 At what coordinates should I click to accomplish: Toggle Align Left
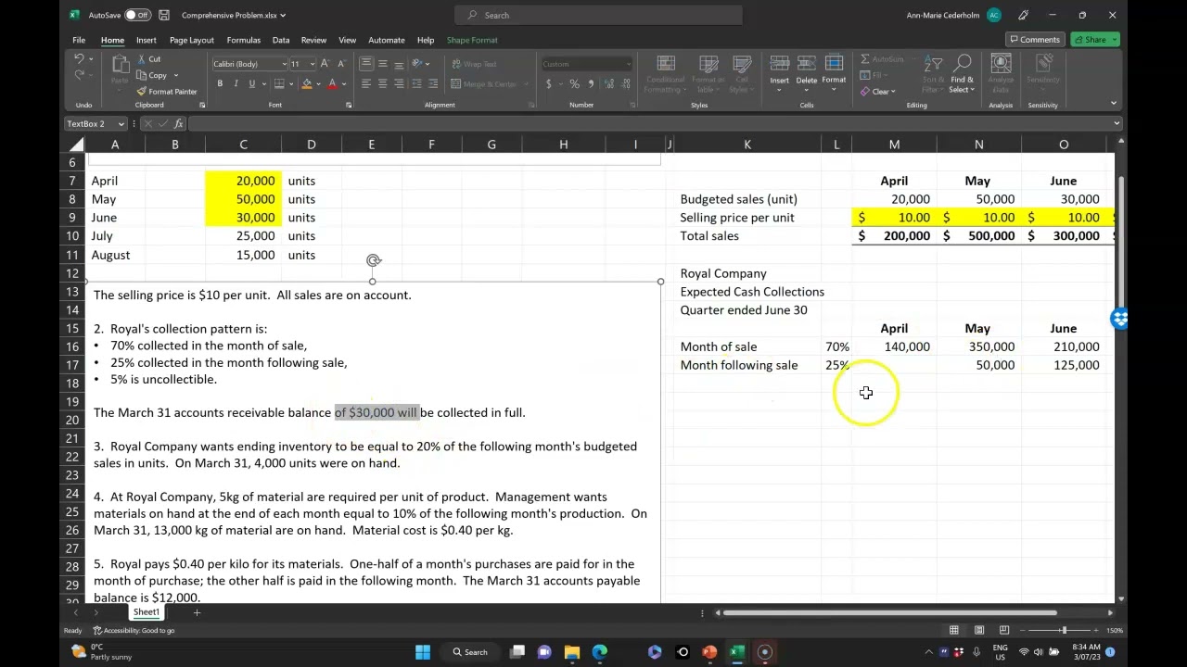coord(366,83)
